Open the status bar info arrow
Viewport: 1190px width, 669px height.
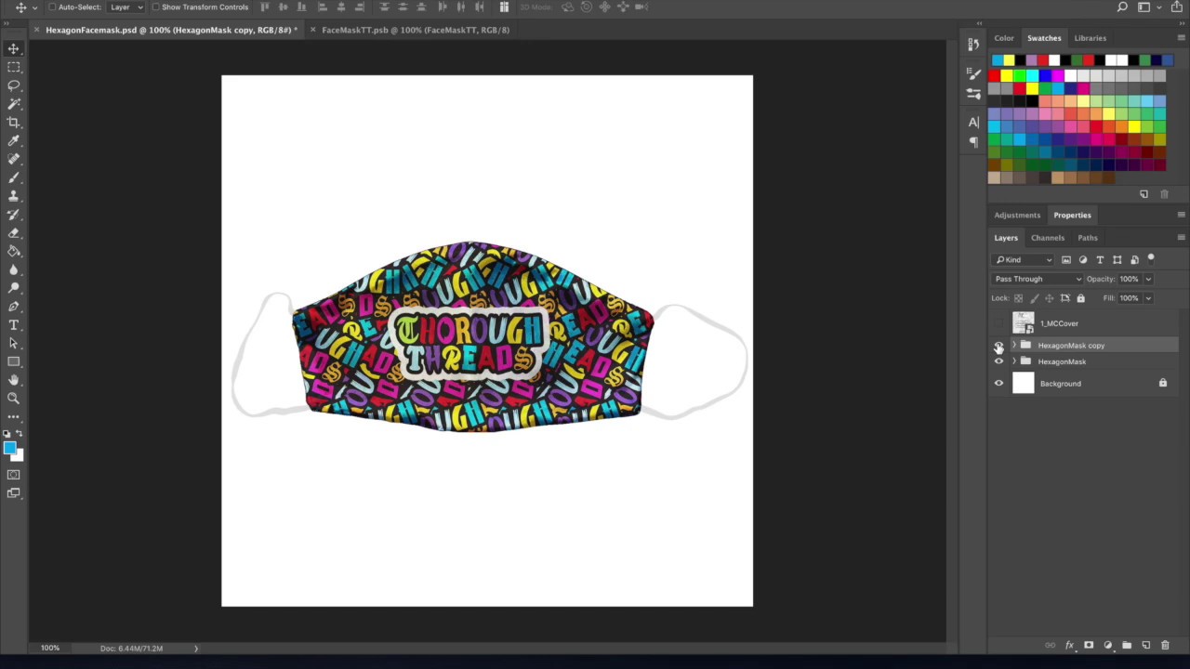195,648
